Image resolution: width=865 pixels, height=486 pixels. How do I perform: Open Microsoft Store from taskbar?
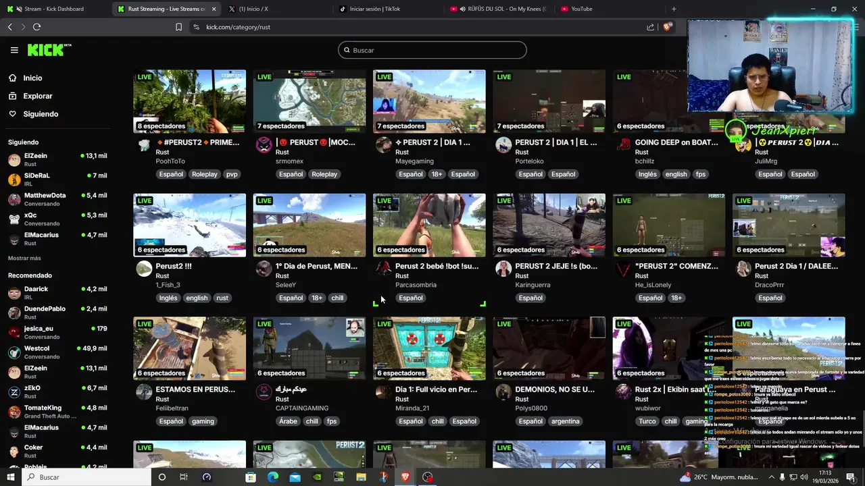click(x=251, y=477)
